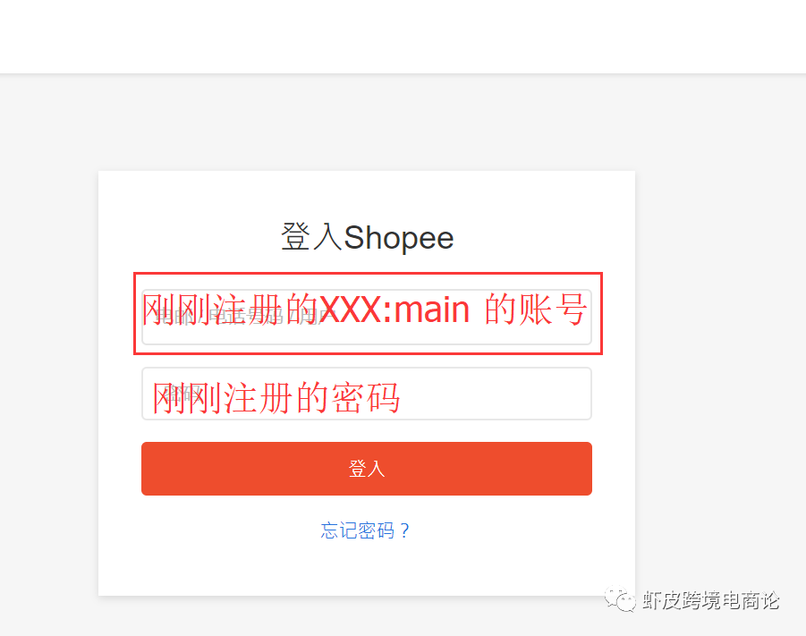Focus the password input field
The image size is (806, 636).
(367, 394)
